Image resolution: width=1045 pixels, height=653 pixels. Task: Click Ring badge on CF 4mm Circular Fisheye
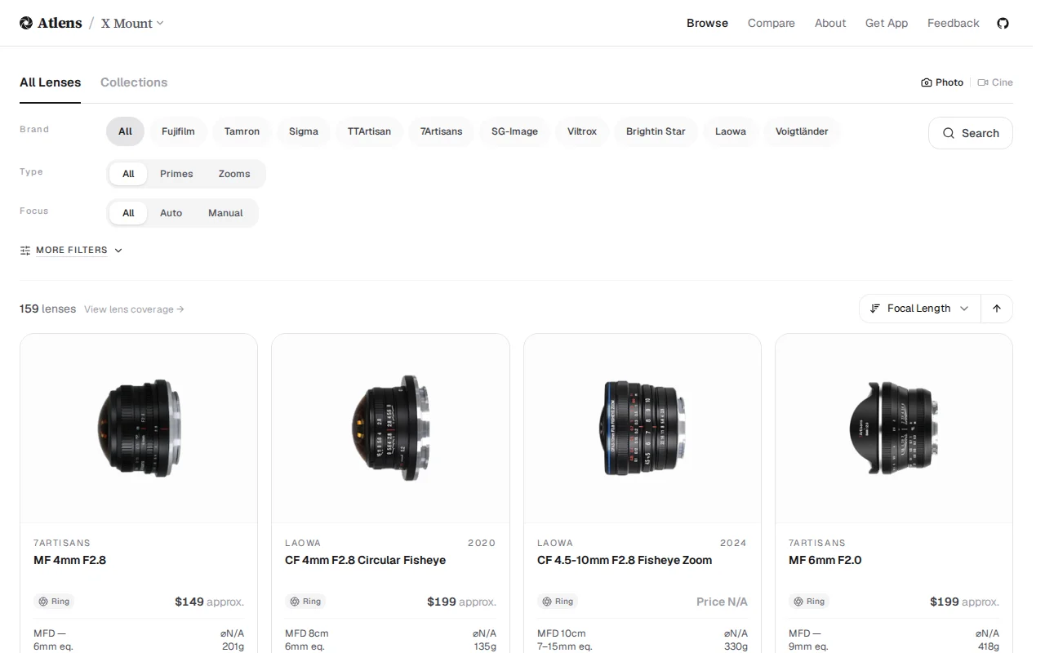(306, 602)
